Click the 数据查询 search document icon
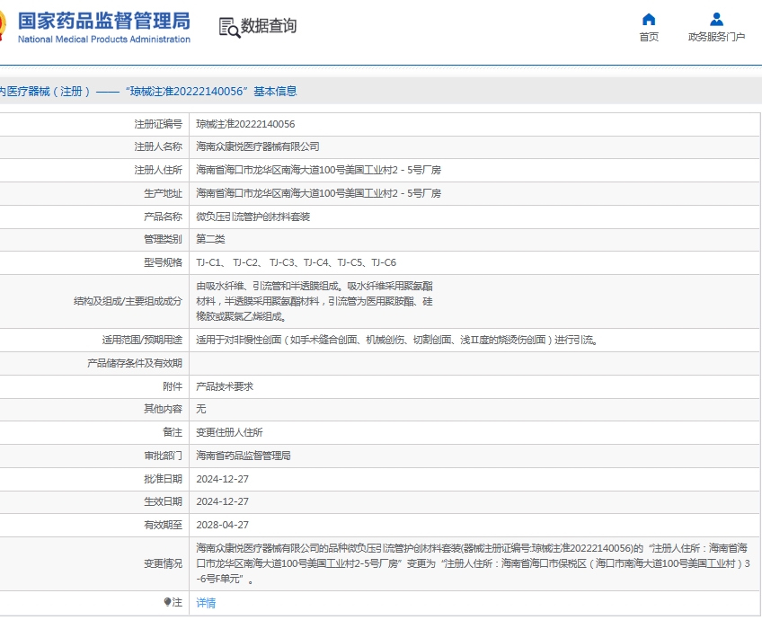 click(x=229, y=28)
